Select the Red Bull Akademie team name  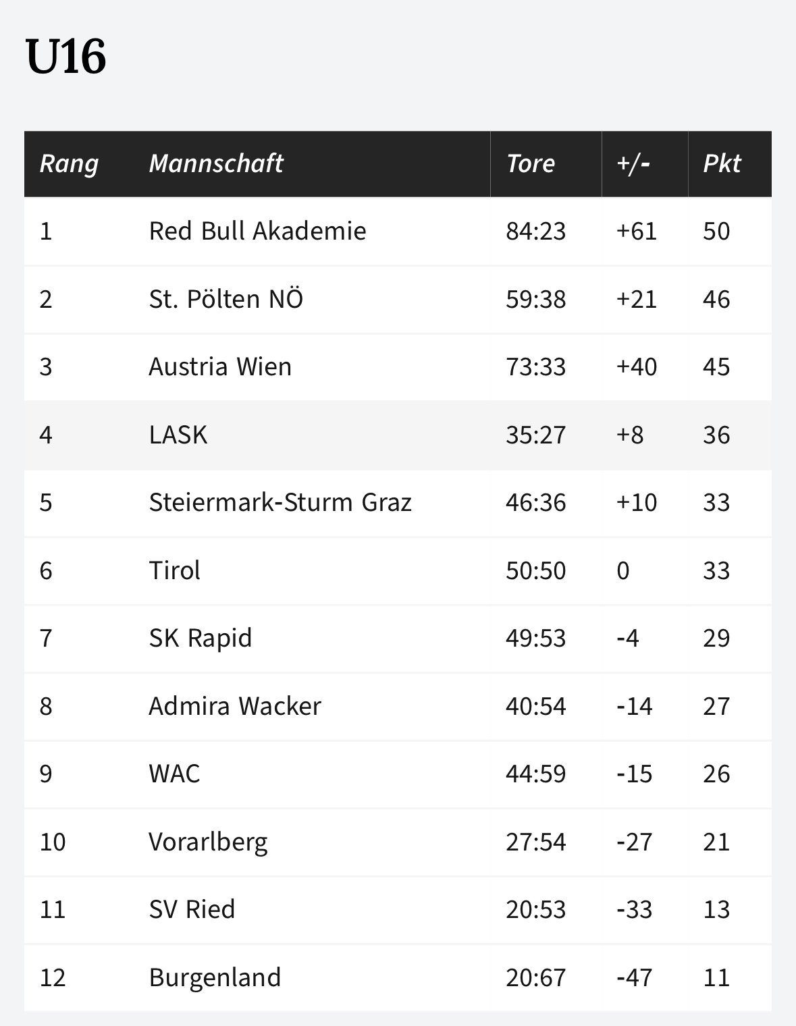coord(257,231)
